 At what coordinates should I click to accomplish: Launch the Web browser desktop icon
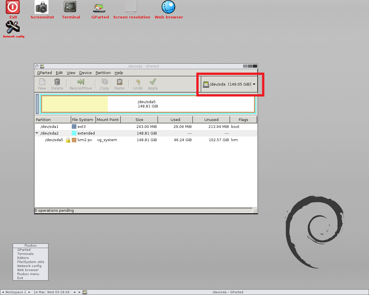pos(168,7)
